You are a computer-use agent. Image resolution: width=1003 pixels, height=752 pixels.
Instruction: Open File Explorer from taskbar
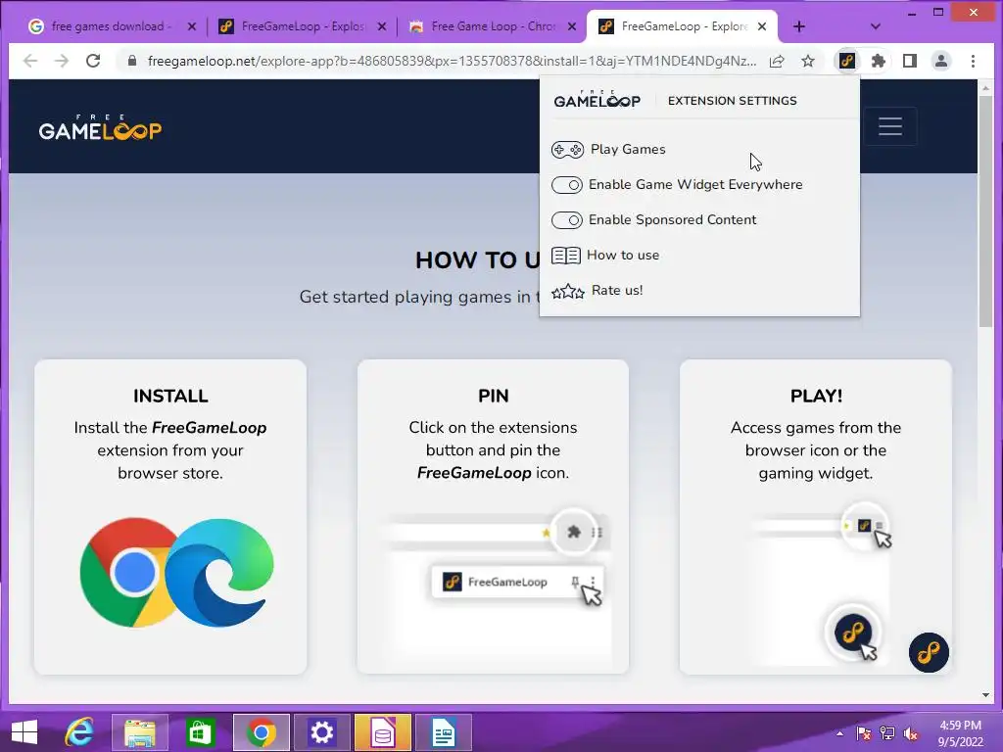tap(140, 732)
